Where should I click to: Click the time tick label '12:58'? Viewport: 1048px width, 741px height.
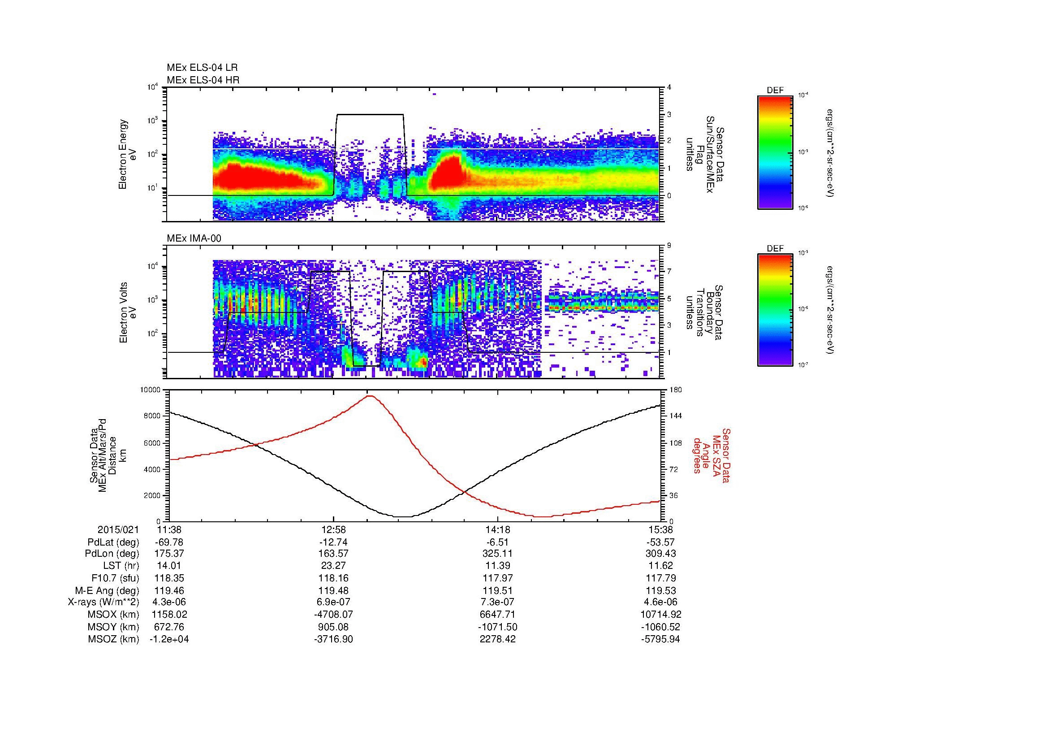[x=334, y=529]
